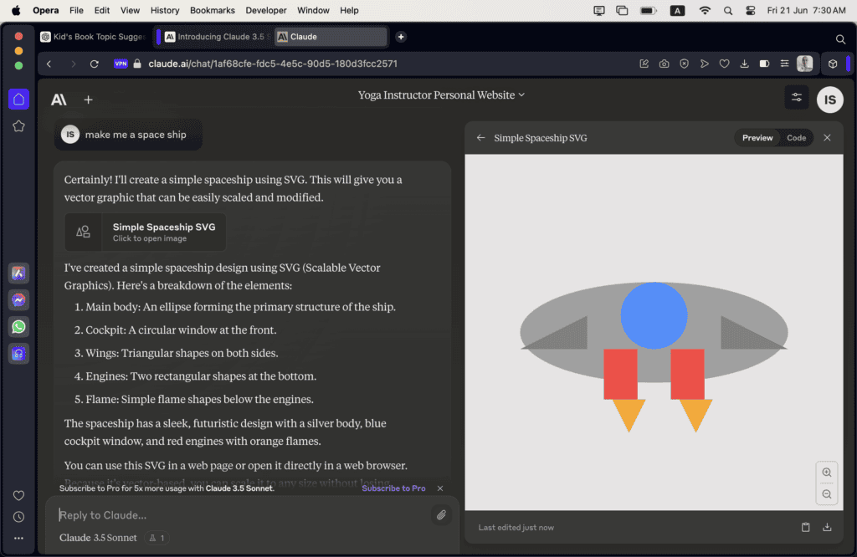The height and width of the screenshot is (557, 857).
Task: Go back with artifact panel arrow
Action: tap(480, 138)
